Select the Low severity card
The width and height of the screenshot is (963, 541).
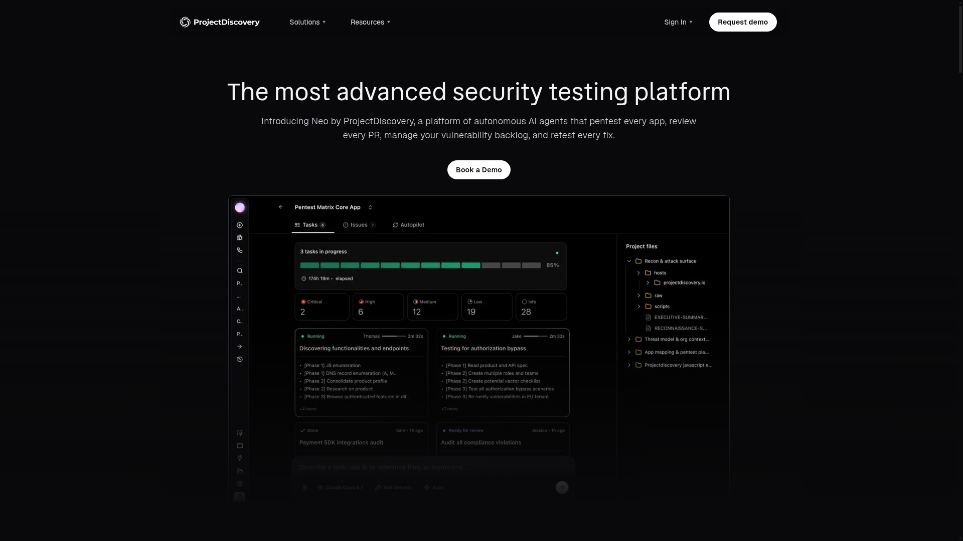pos(487,307)
